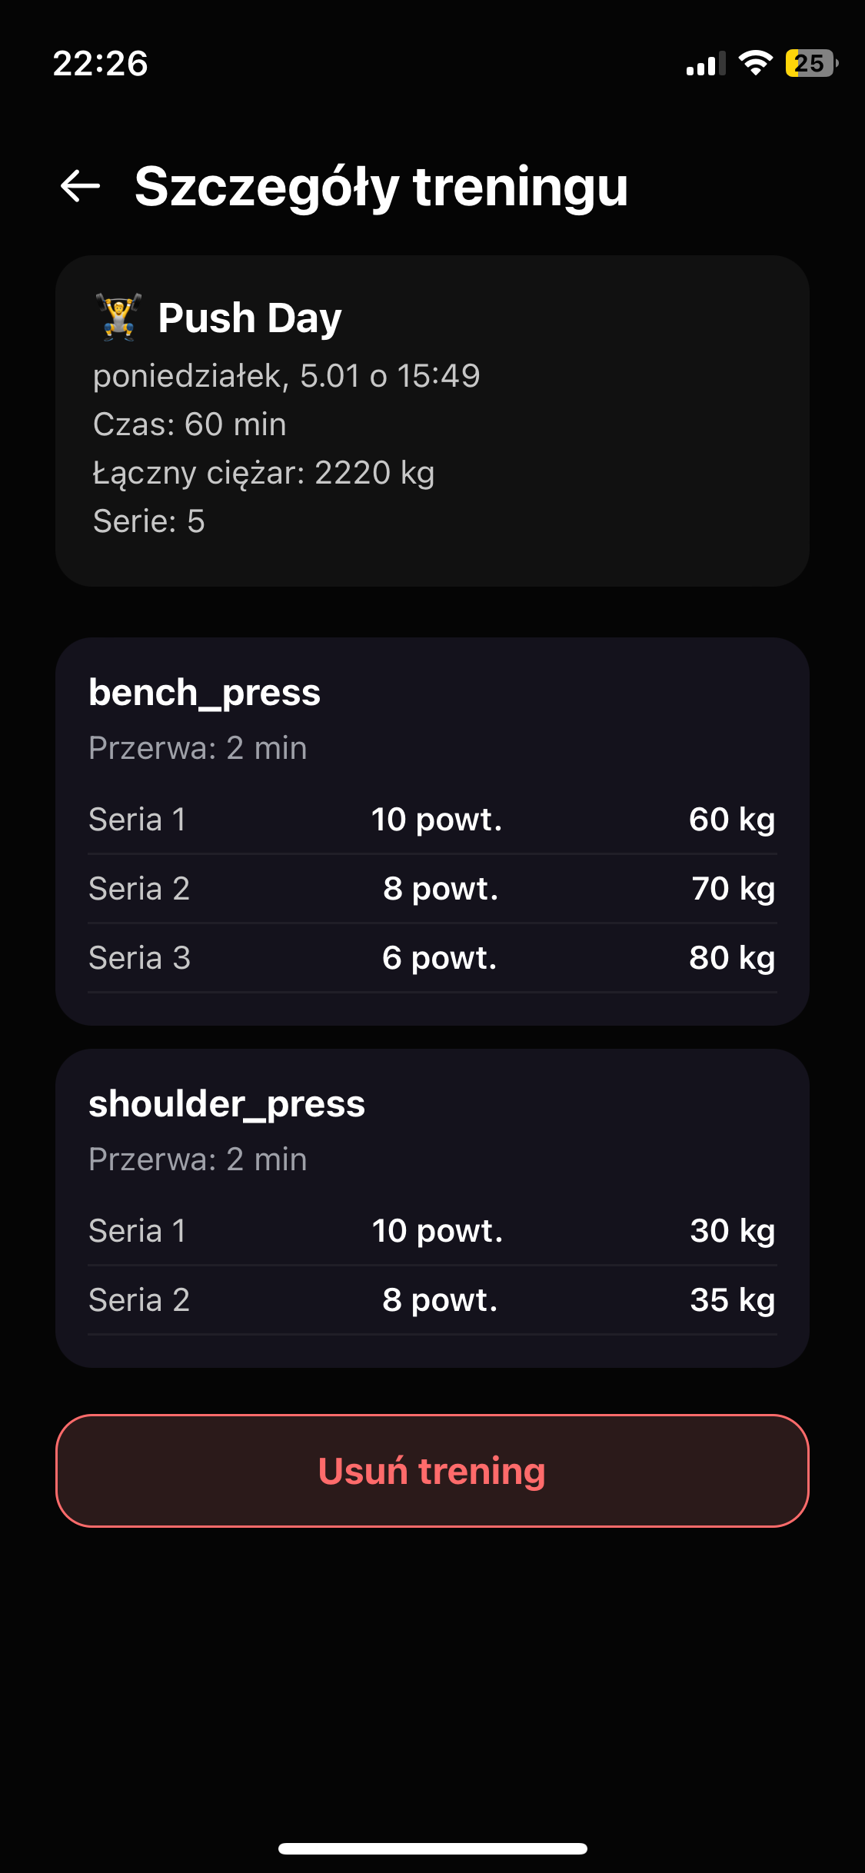Screen dimensions: 865x1873
Task: Tap the home indicator bar
Action: pos(432,1848)
